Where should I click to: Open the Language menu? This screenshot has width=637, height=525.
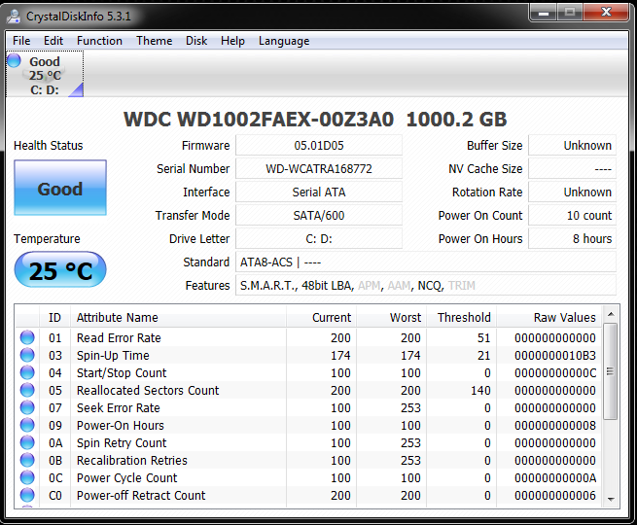pyautogui.click(x=284, y=41)
